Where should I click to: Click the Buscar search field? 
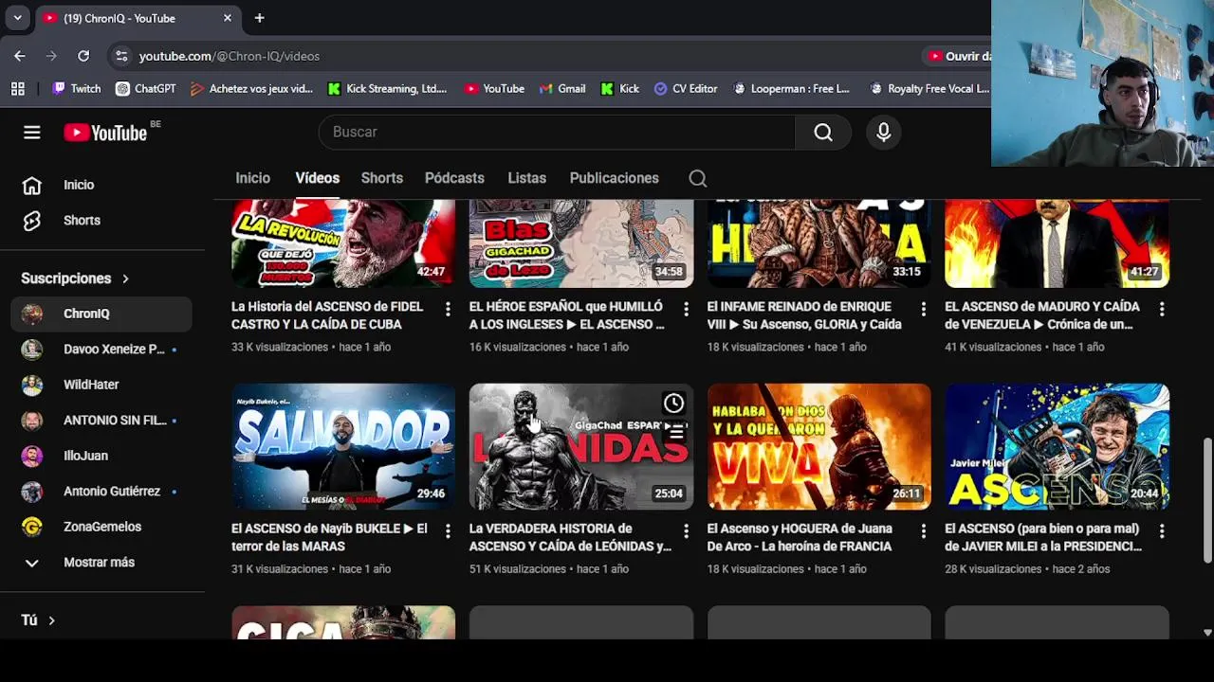point(557,133)
